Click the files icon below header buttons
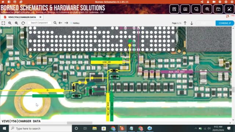 click(228, 16)
